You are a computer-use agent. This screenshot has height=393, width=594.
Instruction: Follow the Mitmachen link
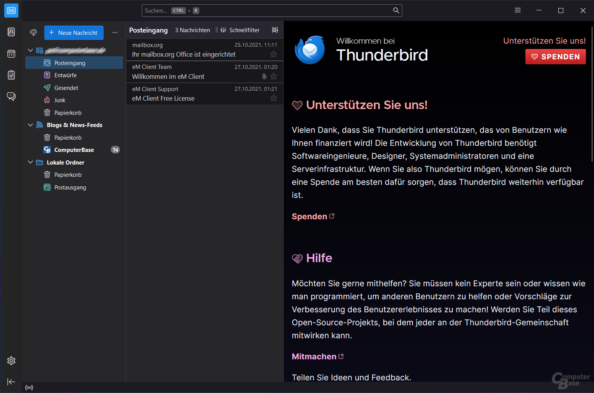[317, 356]
